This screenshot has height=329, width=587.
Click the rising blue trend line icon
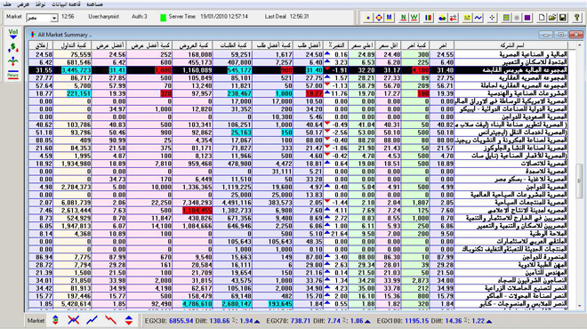click(92, 320)
